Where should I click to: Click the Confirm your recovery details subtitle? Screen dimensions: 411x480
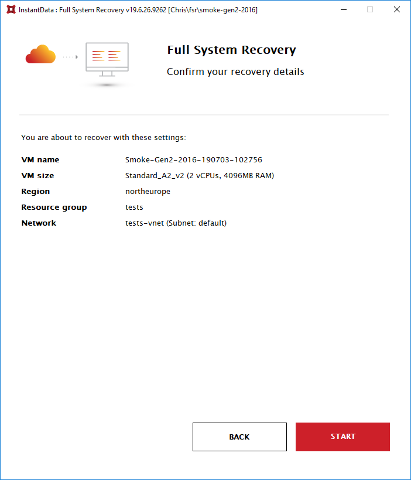pos(235,72)
